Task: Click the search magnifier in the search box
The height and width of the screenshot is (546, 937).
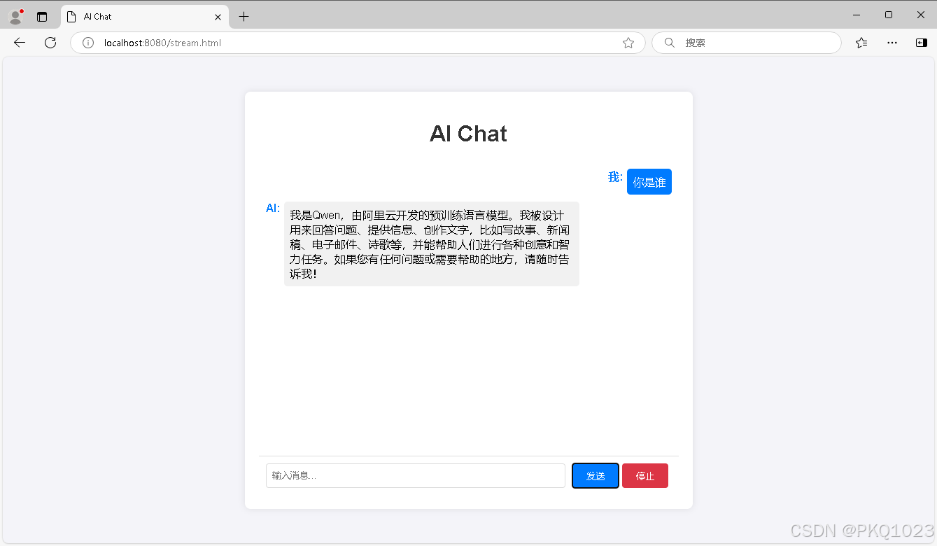Action: pyautogui.click(x=669, y=42)
